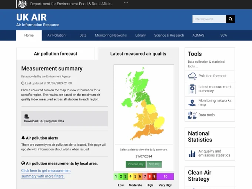Click the Monitoring networks map pin icon

192,103
